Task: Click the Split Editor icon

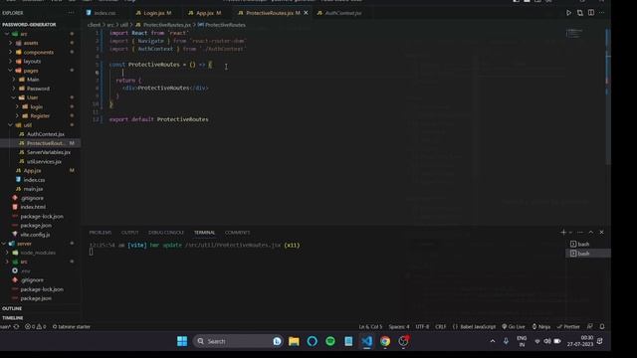Action: click(x=591, y=13)
